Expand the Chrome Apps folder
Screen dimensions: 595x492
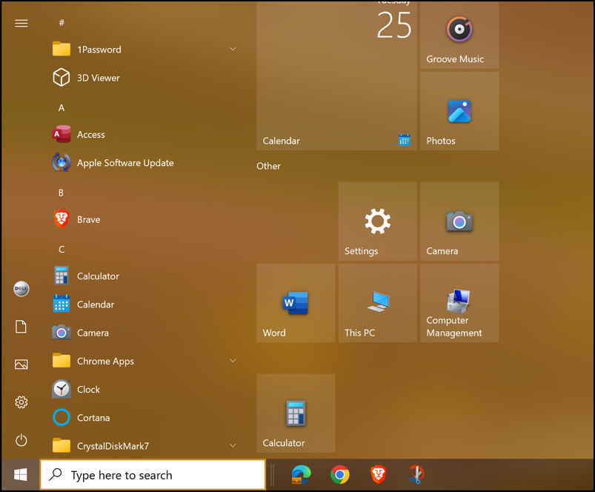click(x=233, y=361)
